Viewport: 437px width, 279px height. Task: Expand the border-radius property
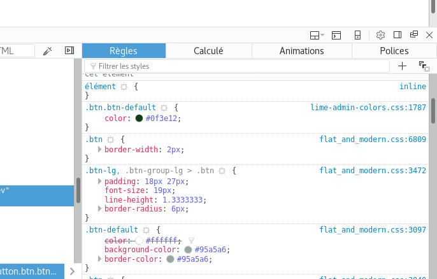(x=100, y=208)
